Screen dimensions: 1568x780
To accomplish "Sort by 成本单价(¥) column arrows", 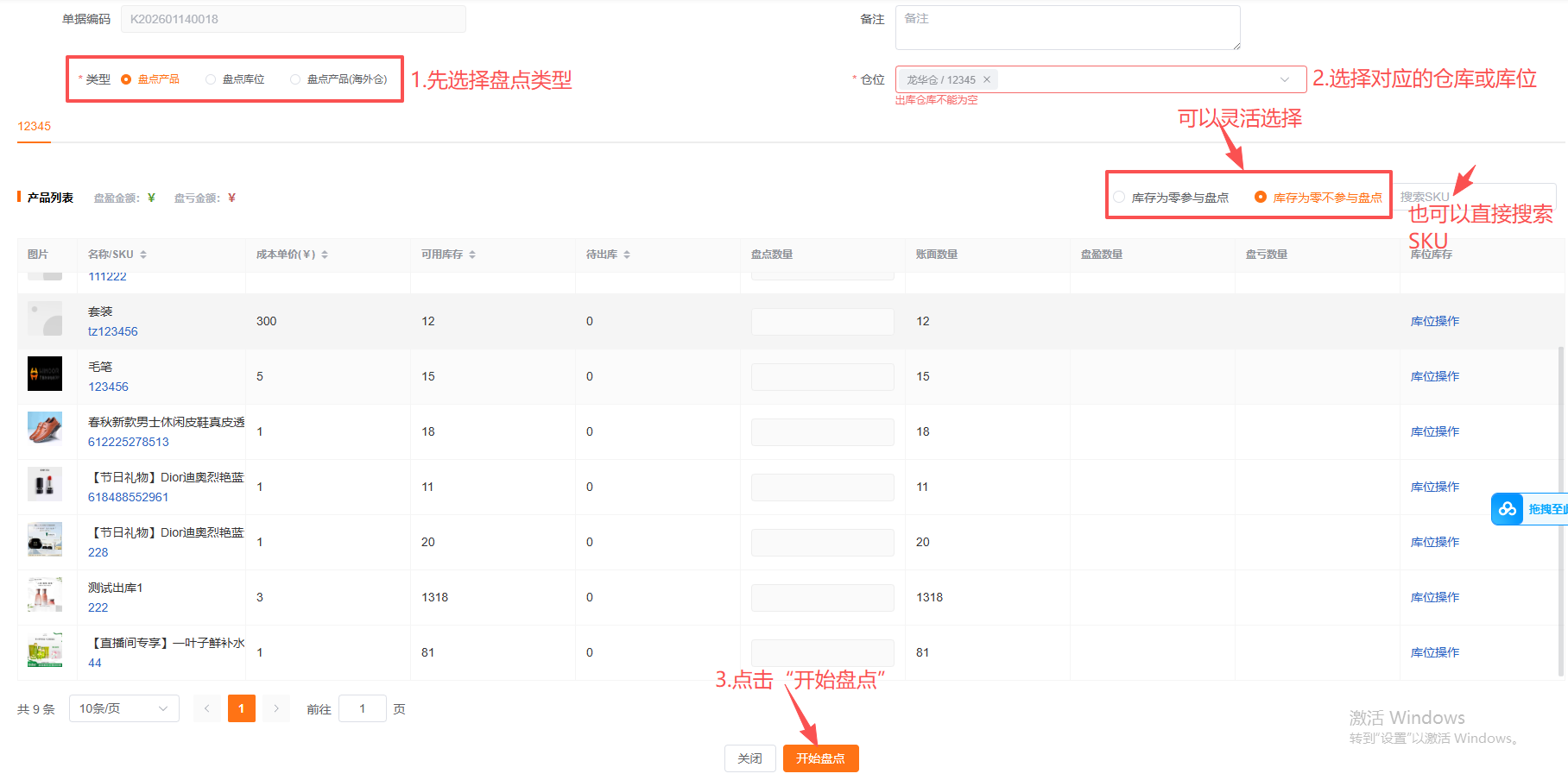I will tap(325, 255).
